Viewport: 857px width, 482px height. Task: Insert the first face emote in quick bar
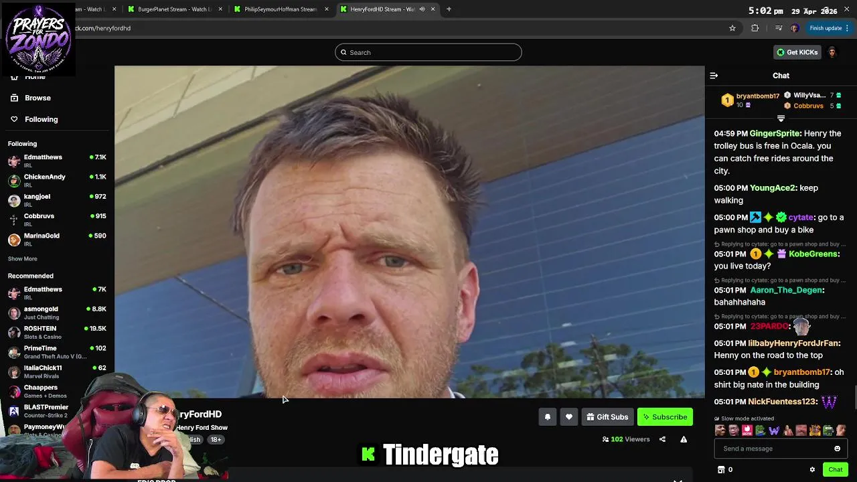point(720,430)
